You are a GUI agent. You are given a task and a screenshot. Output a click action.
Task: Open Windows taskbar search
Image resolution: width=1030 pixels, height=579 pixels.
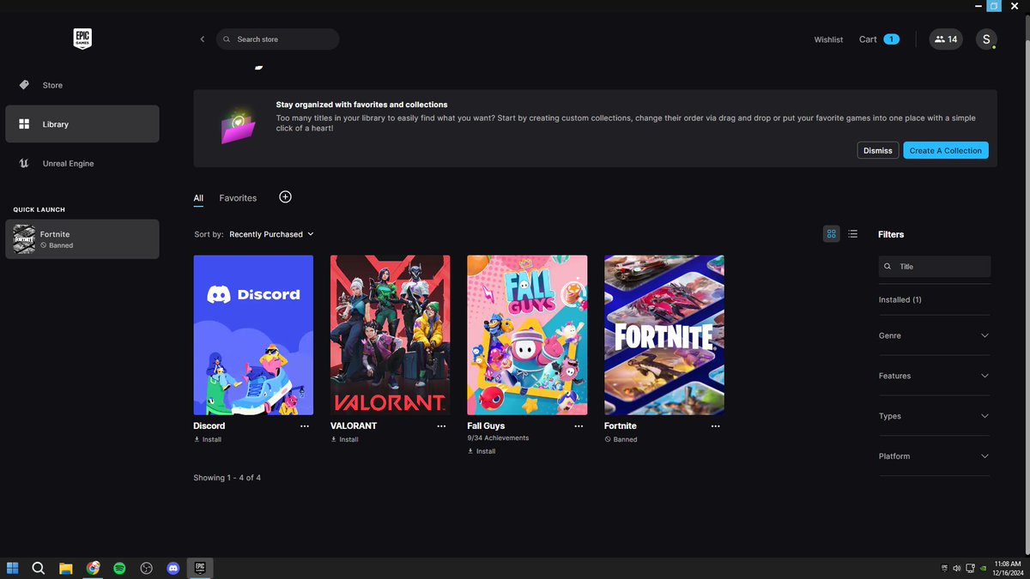pos(39,568)
